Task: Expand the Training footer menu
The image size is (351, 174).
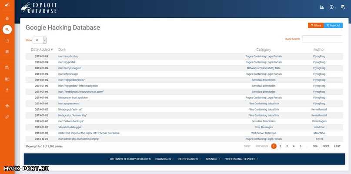Action: (x=213, y=159)
